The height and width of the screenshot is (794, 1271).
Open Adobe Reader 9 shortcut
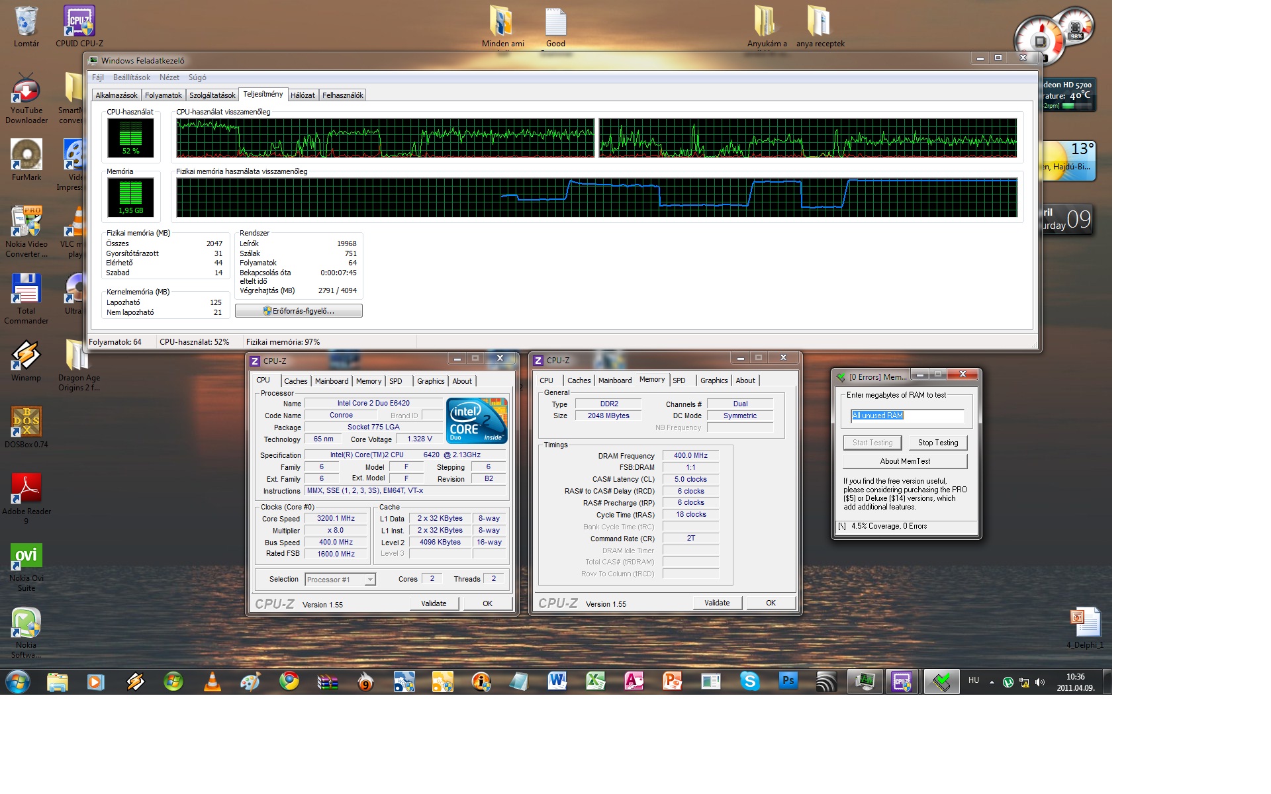(26, 489)
